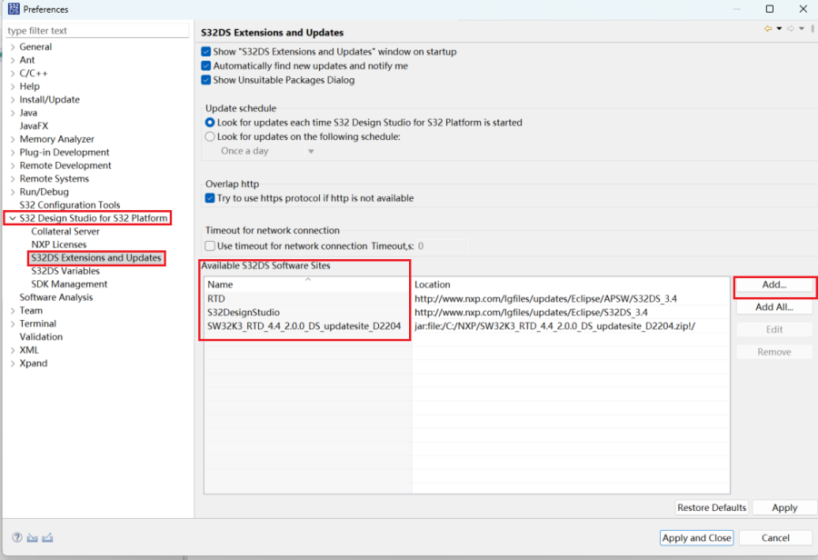Click the forward navigation arrow icon
818x560 pixels.
click(791, 29)
